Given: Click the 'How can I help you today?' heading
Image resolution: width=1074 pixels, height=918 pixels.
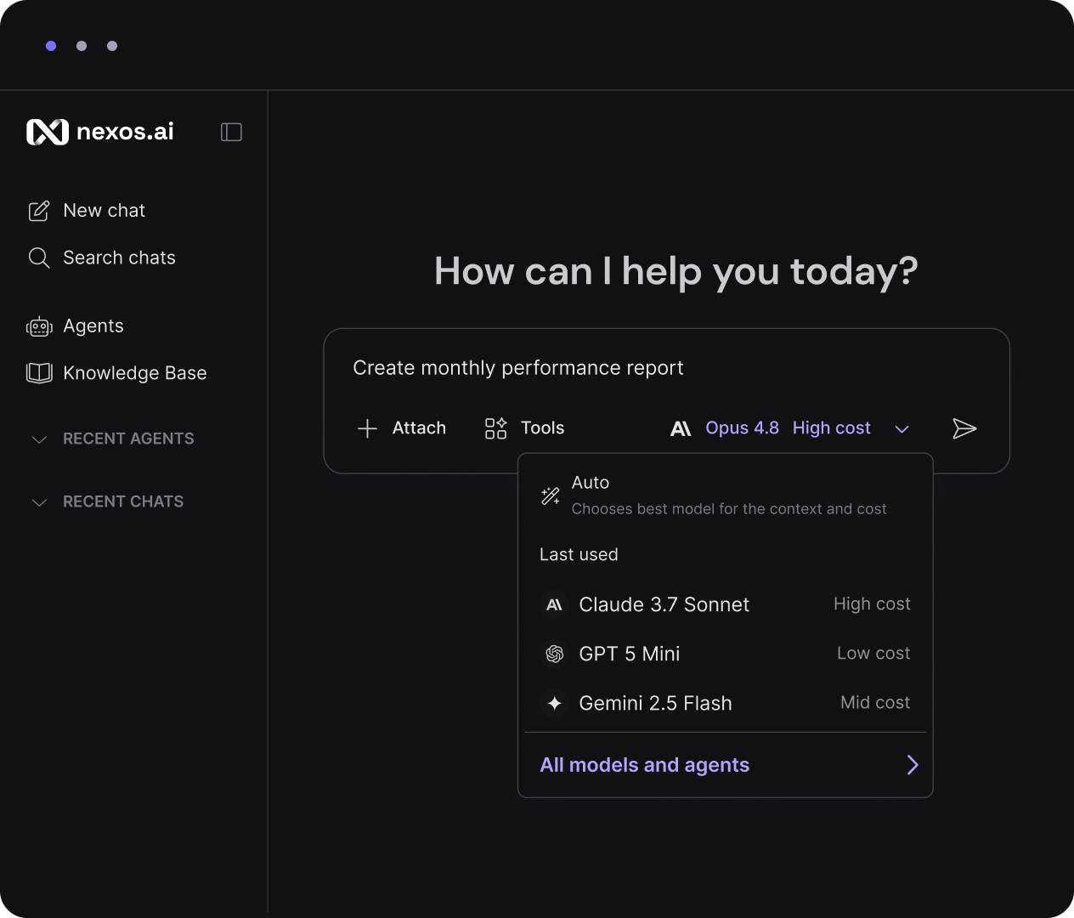Looking at the screenshot, I should click(675, 272).
